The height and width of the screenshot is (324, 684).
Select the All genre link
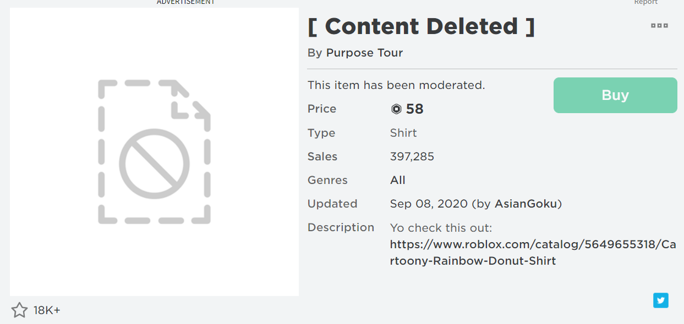[x=398, y=180]
